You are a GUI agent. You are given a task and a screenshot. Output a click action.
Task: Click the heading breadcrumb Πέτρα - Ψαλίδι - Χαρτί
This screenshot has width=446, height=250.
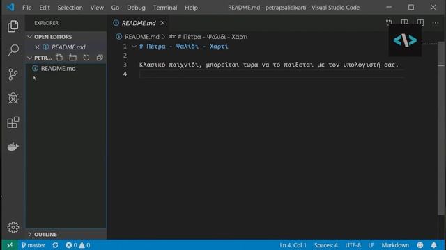[x=213, y=37]
